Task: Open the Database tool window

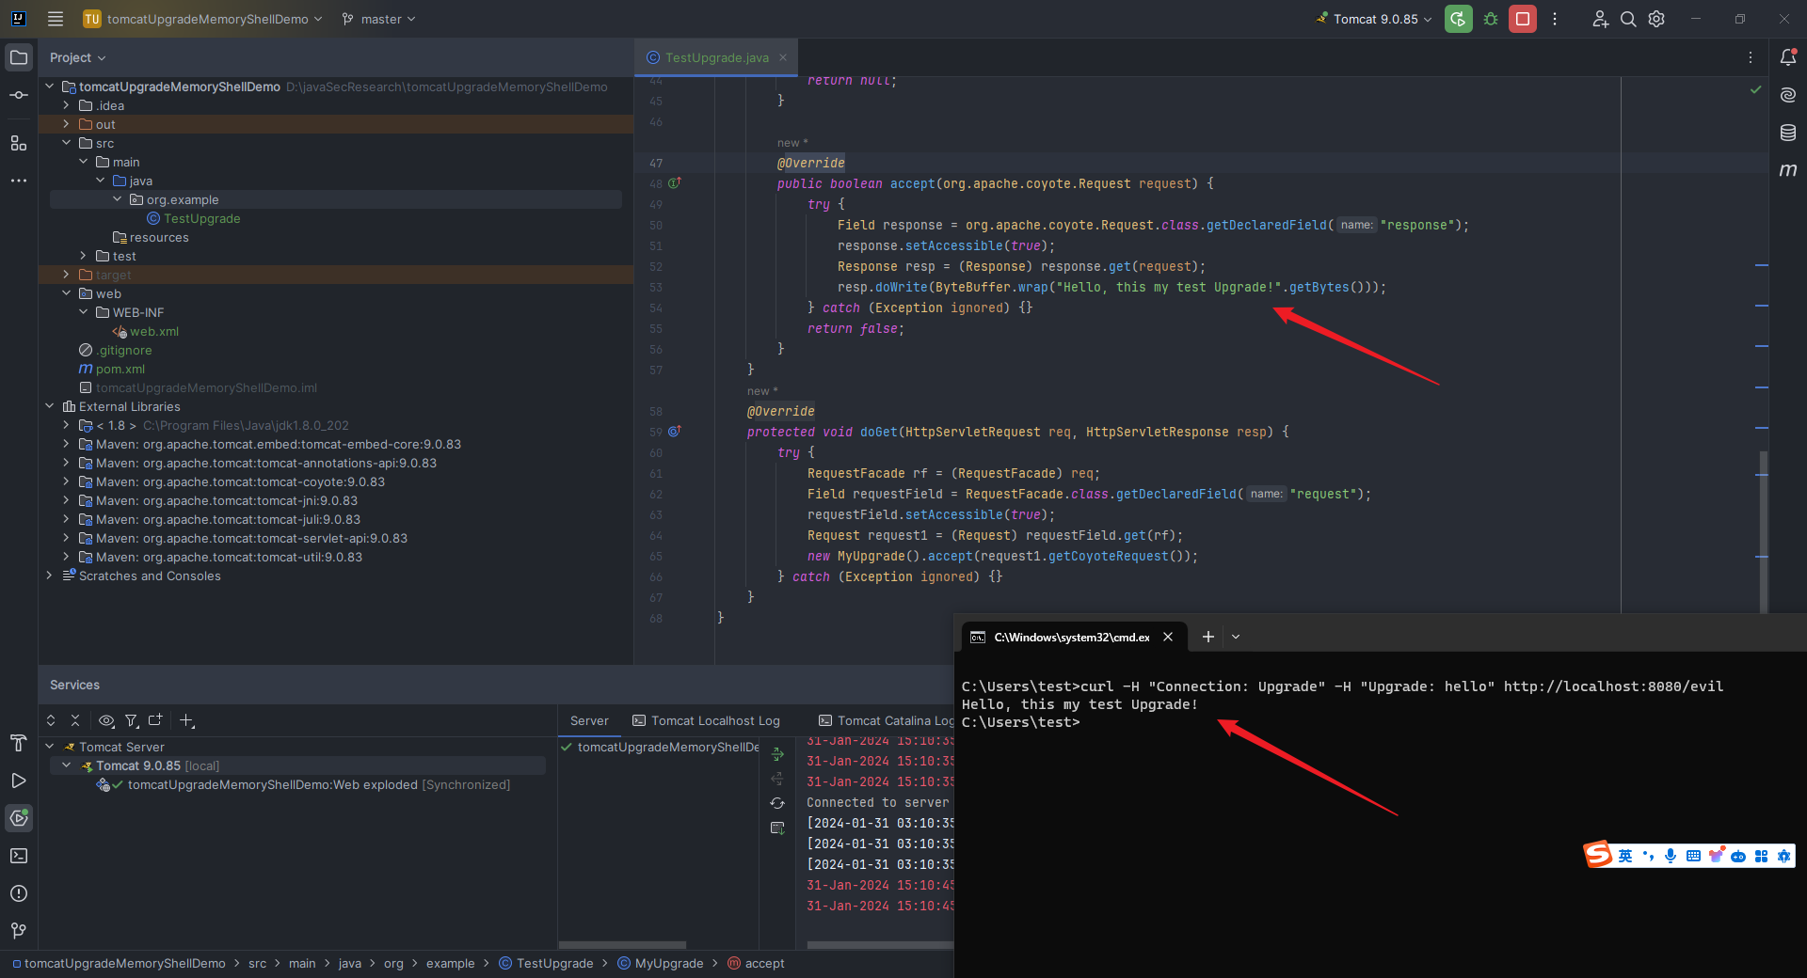Action: tap(1788, 133)
